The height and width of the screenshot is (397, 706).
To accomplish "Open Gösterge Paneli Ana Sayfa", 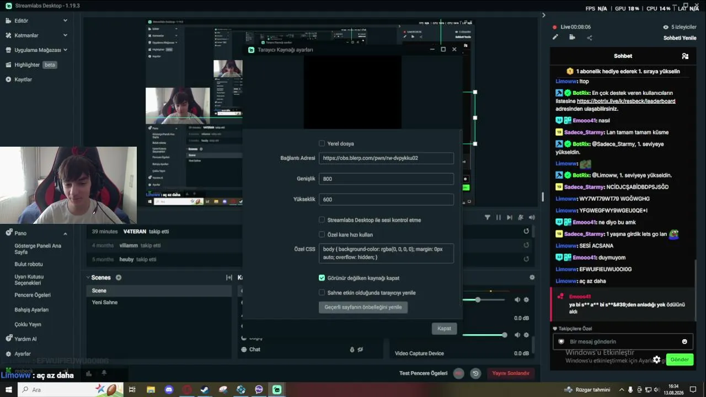I will [x=38, y=249].
